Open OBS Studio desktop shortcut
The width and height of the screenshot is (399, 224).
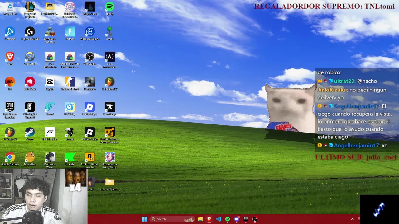pos(90,58)
